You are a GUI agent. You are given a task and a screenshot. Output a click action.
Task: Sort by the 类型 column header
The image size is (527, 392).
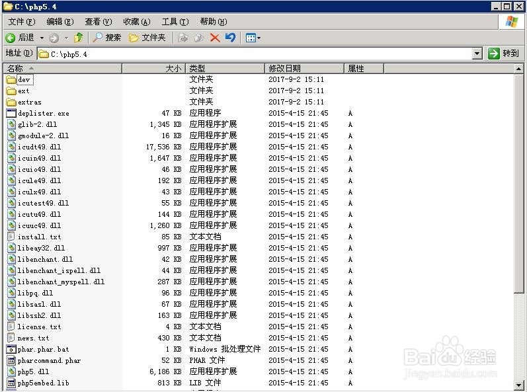pos(225,69)
